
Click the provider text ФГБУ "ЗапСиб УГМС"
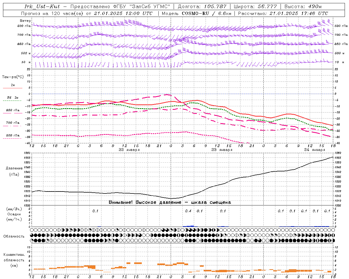(x=142, y=7)
